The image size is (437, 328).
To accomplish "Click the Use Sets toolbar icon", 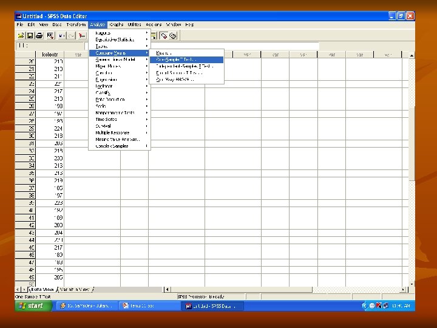I will click(x=173, y=36).
